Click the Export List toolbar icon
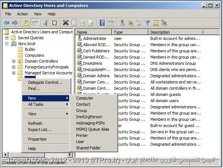Image resolution: width=223 pixels, height=168 pixels. (91, 23)
